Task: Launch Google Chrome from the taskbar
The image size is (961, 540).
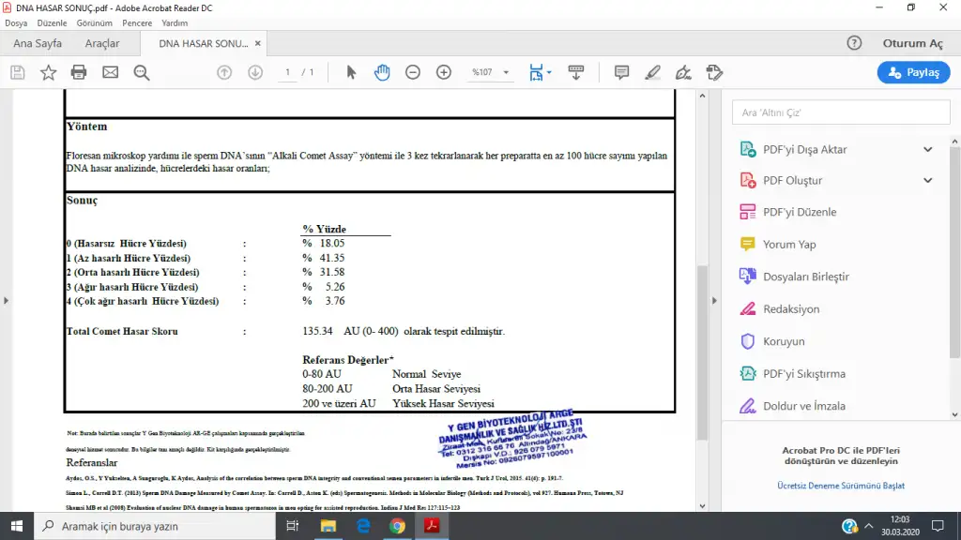Action: 397,526
